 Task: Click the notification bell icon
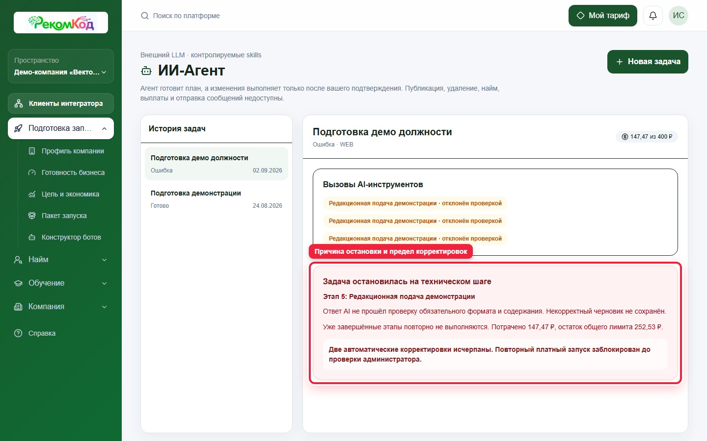[x=653, y=16]
